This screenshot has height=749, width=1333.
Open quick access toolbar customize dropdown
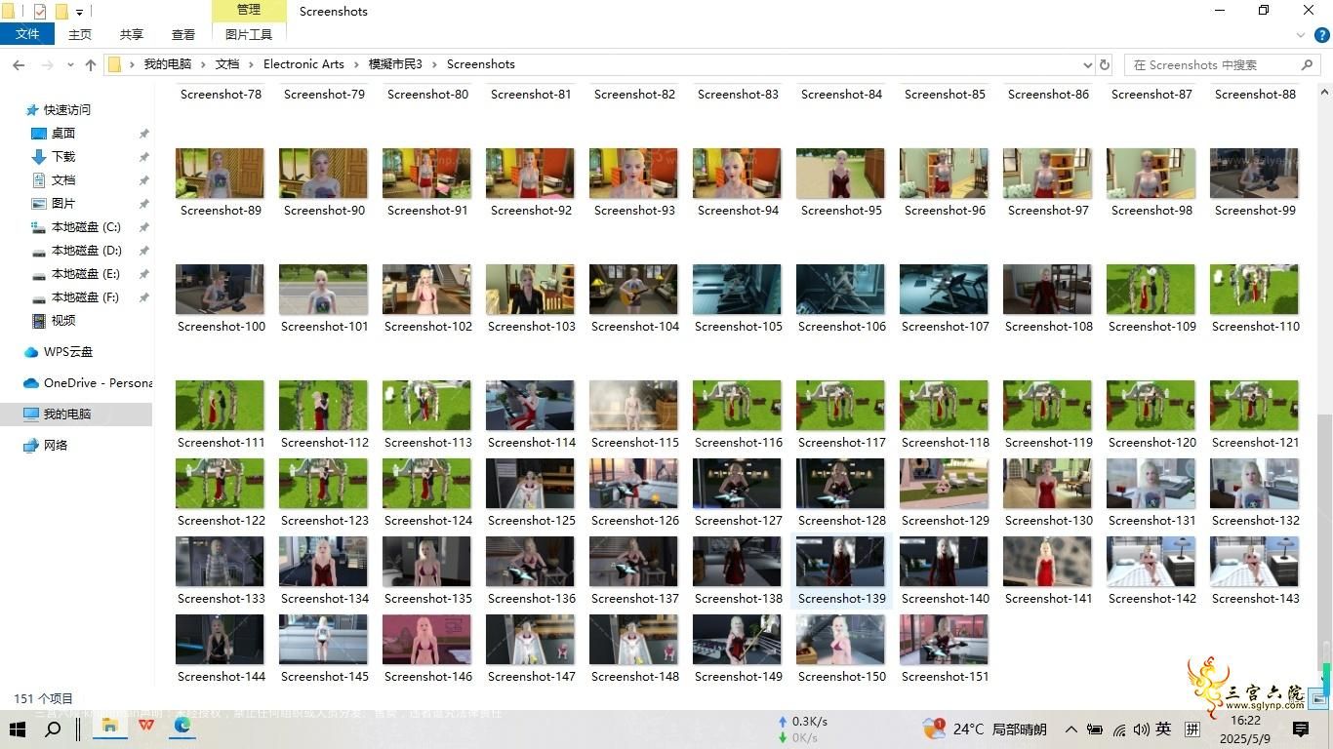point(79,13)
